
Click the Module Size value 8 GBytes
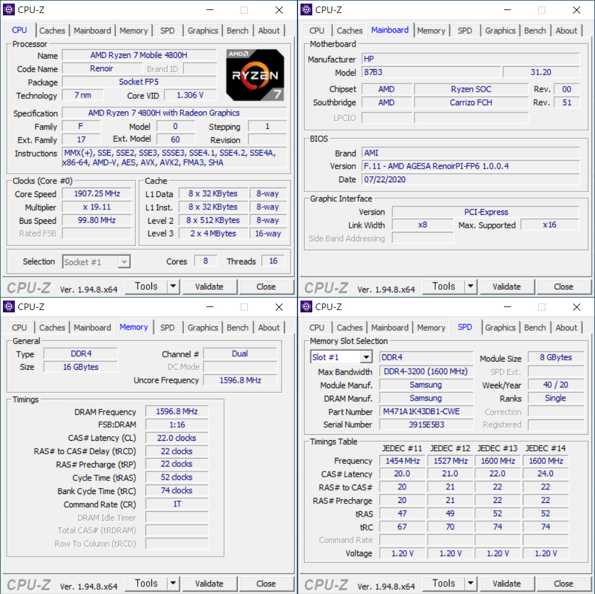click(556, 357)
